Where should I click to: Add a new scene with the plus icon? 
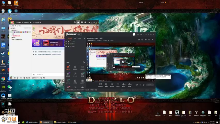pos(84,38)
